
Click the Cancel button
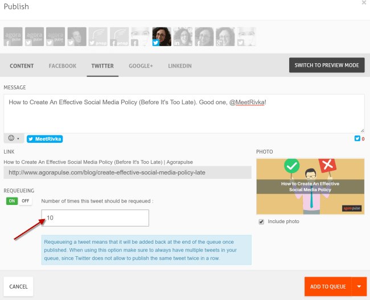[x=18, y=286]
